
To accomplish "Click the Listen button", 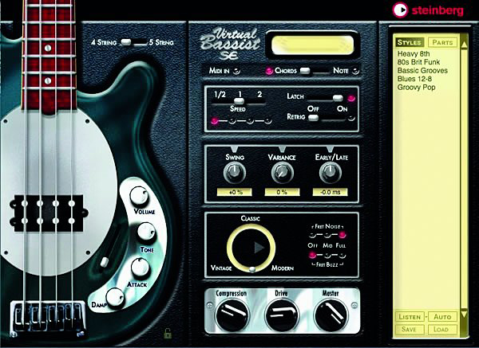I will coord(410,317).
